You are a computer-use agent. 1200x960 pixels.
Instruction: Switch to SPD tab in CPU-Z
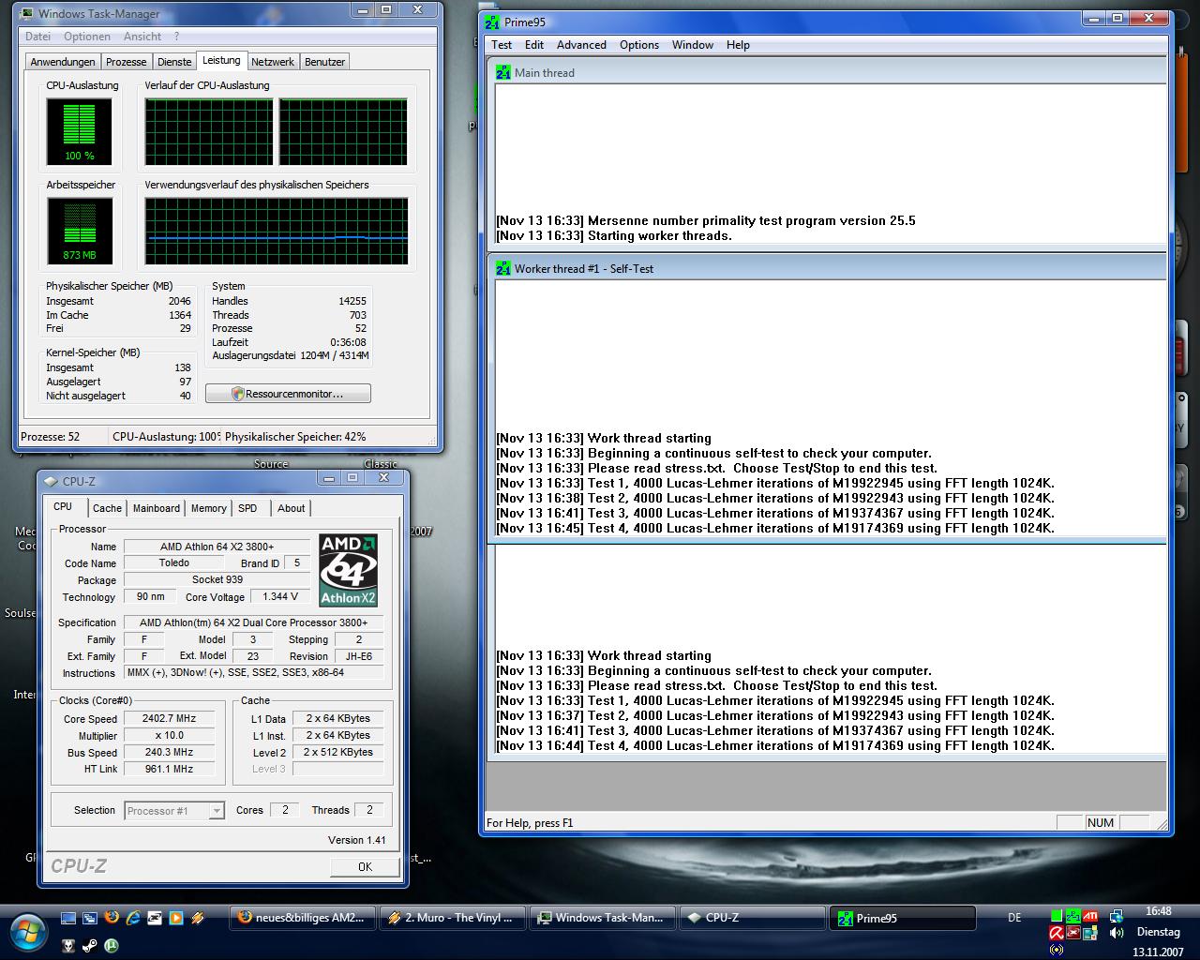[x=247, y=508]
